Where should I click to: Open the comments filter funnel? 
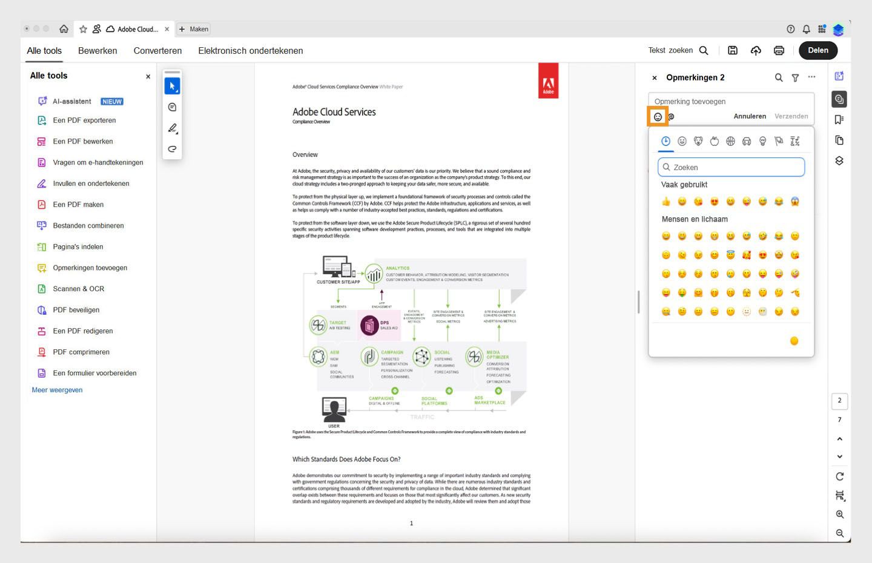click(795, 77)
